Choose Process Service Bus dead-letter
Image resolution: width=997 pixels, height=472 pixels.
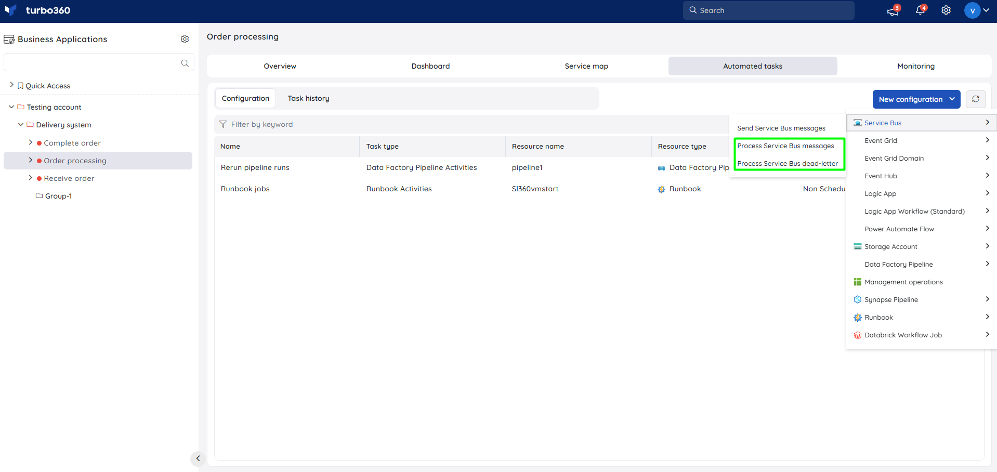tap(788, 163)
